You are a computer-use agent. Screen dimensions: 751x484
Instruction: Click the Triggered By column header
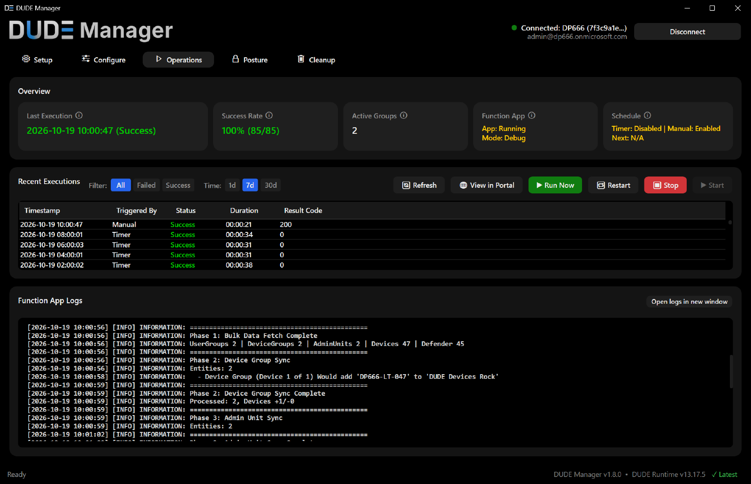pos(137,210)
